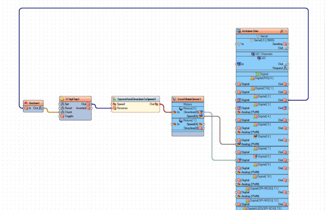Click the I2C Channels section label
Viewport: 325px width, 210px height.
coord(264,54)
